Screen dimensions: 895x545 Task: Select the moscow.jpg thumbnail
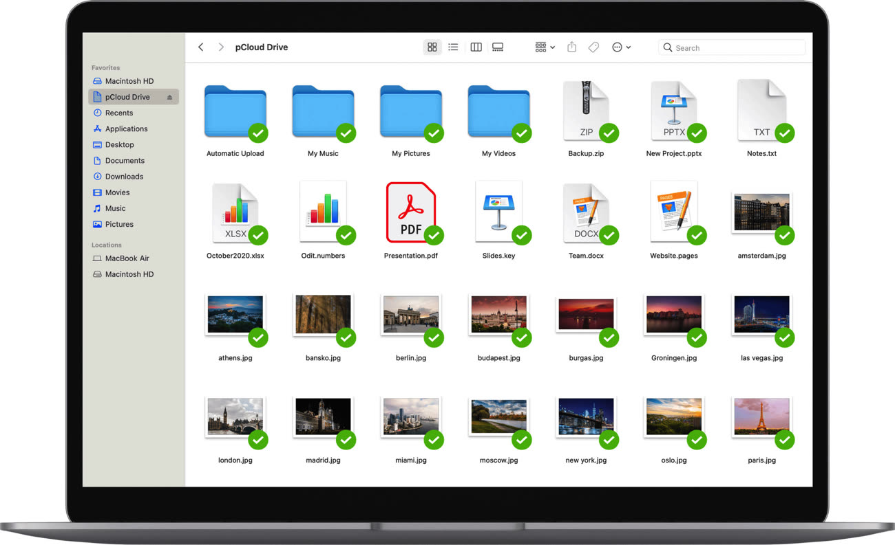coord(498,416)
